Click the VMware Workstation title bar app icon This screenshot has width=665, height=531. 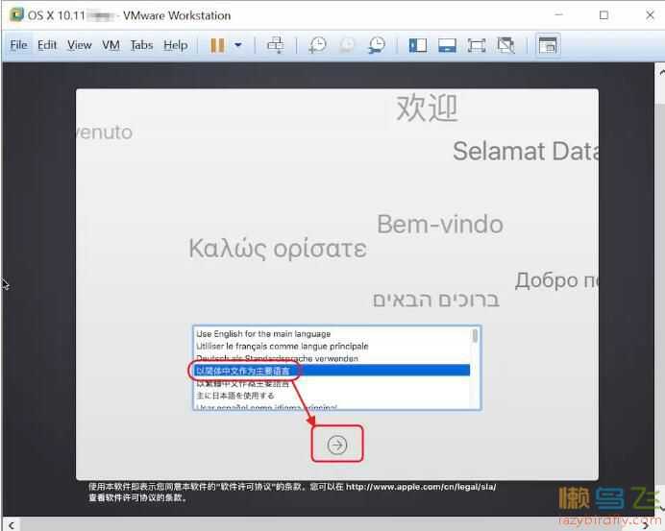pos(16,14)
